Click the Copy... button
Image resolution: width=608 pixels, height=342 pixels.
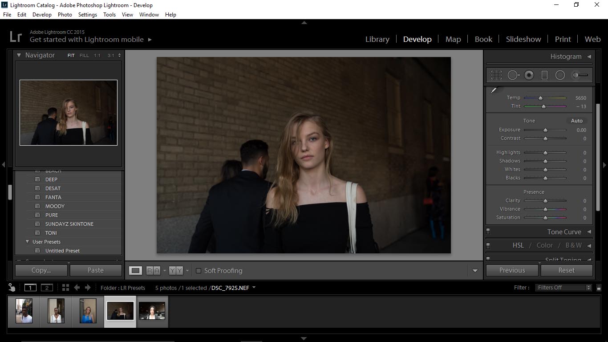(x=41, y=270)
